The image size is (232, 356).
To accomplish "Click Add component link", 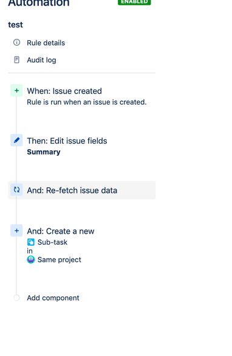I will [53, 298].
